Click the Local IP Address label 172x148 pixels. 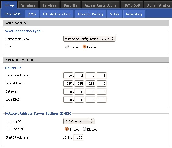(x=17, y=75)
